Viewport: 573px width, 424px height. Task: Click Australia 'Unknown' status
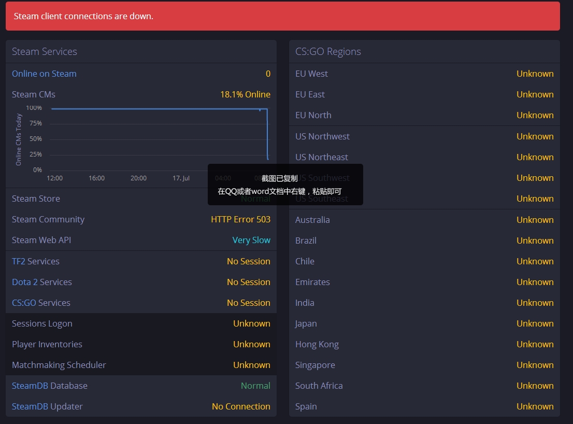click(535, 220)
